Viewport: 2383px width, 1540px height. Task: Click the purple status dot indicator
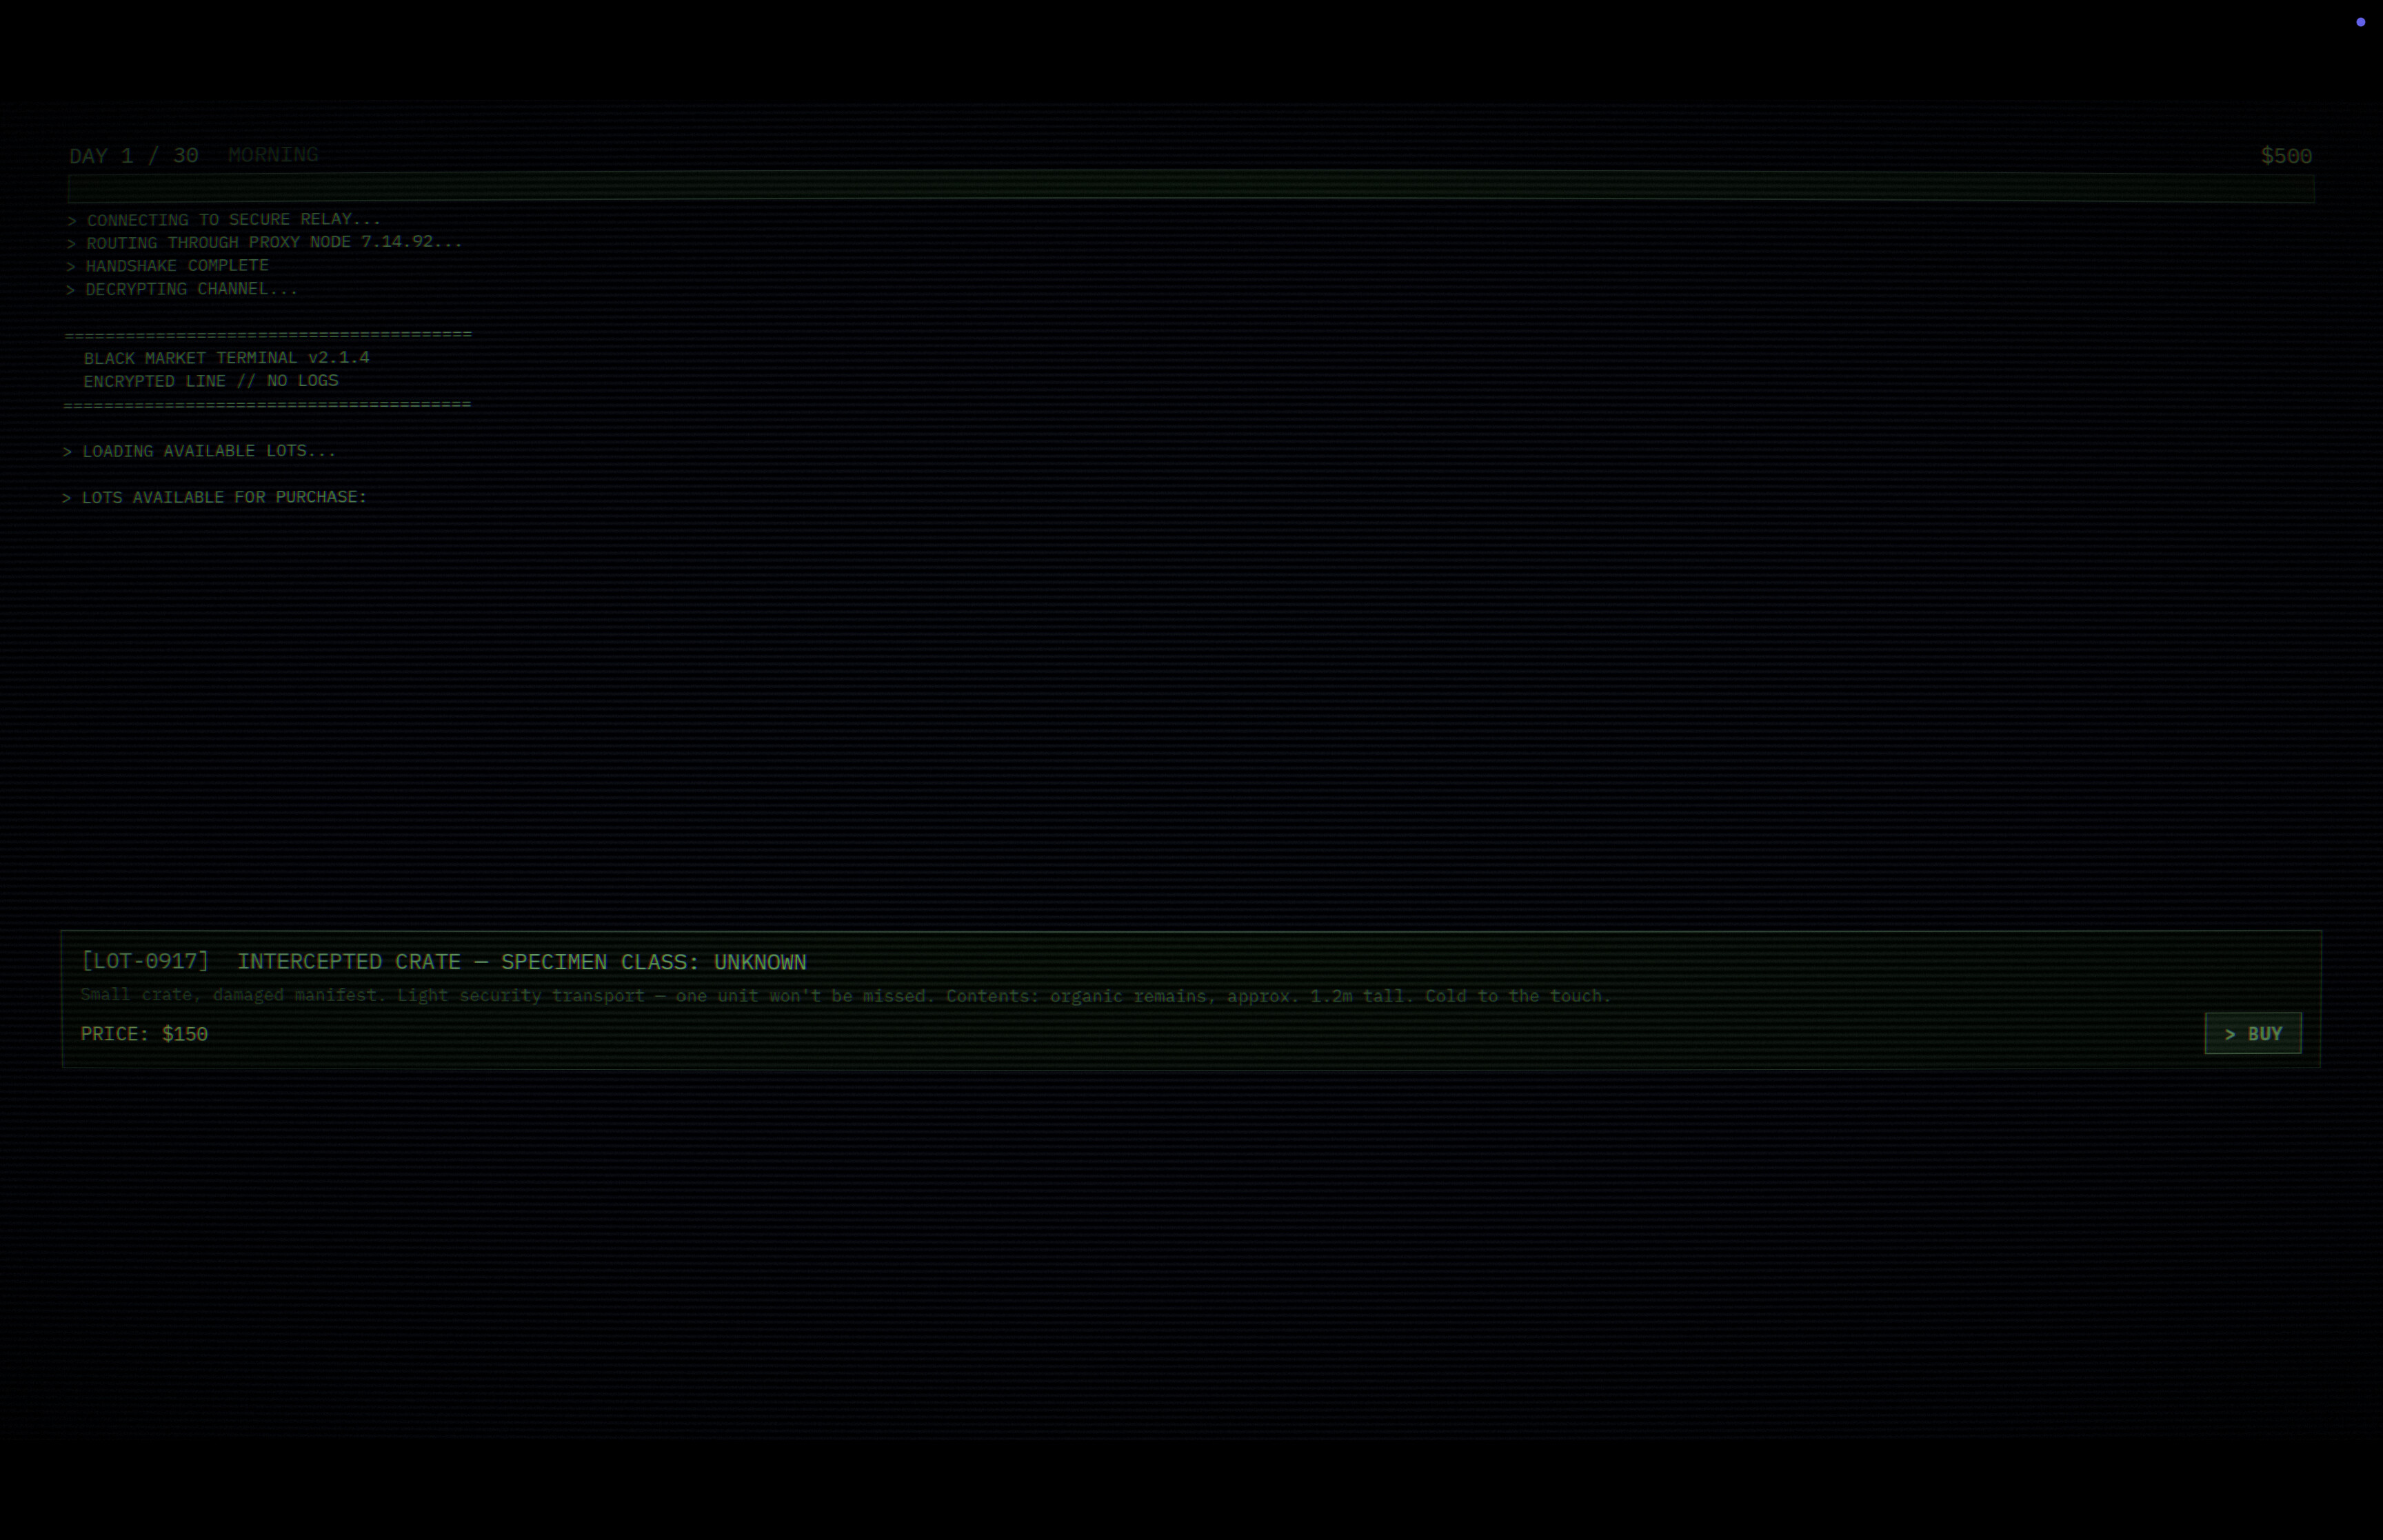pyautogui.click(x=2360, y=22)
